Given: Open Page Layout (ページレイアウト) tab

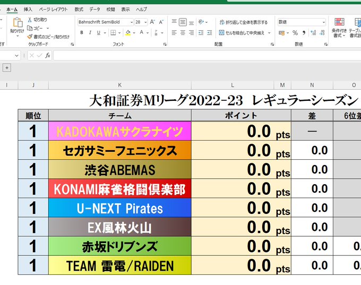Looking at the screenshot, I should [53, 10].
